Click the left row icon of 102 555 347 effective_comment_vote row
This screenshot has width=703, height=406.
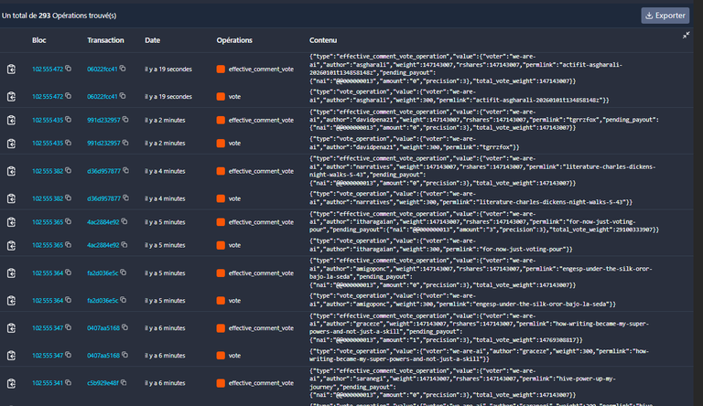click(x=12, y=327)
